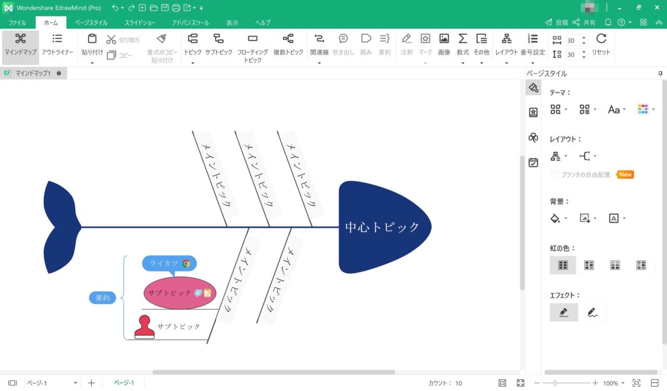
Task: Click the マインドマップ1 document tab
Action: click(33, 73)
